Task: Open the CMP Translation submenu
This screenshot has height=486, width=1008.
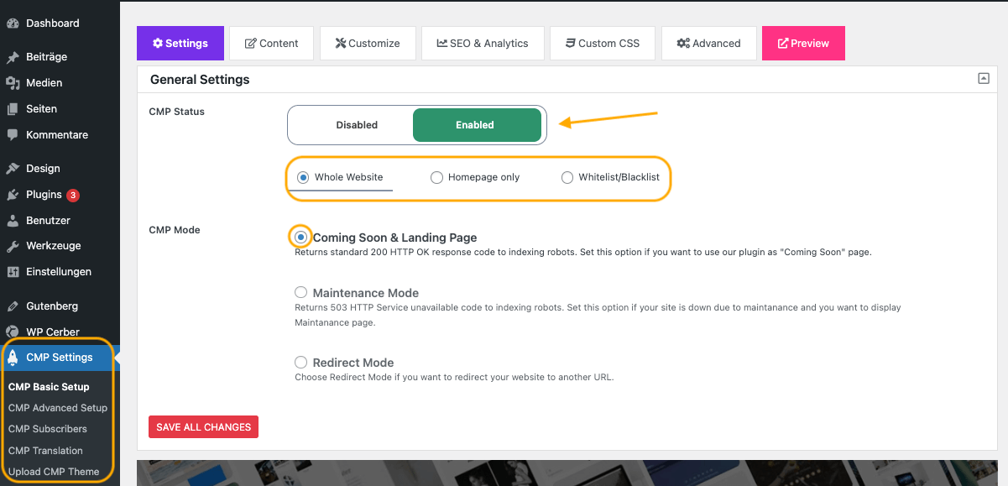Action: tap(45, 451)
